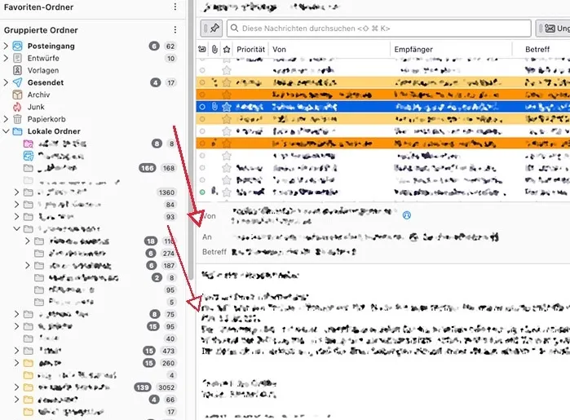This screenshot has width=570, height=420.
Task: Open the Gesendet folder paper plane icon
Action: pos(17,82)
